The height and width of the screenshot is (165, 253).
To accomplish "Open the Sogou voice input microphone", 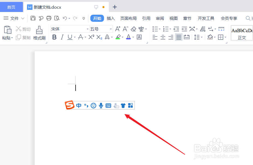I will [101, 105].
